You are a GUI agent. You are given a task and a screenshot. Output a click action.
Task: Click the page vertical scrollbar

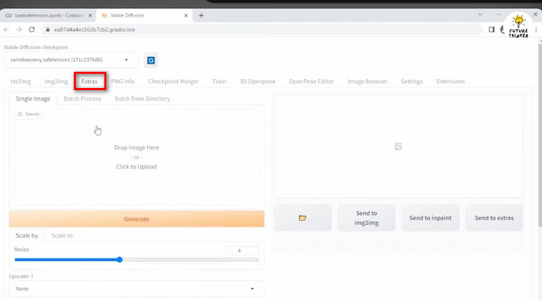coord(539,135)
